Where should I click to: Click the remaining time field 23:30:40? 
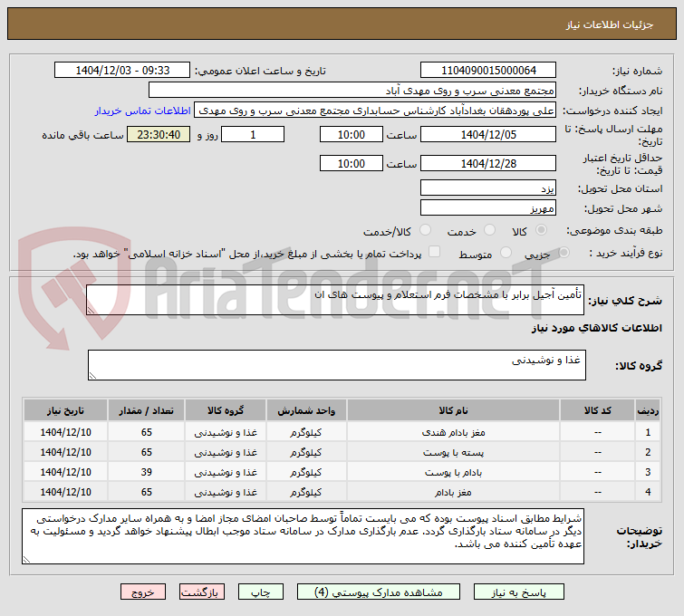159,134
